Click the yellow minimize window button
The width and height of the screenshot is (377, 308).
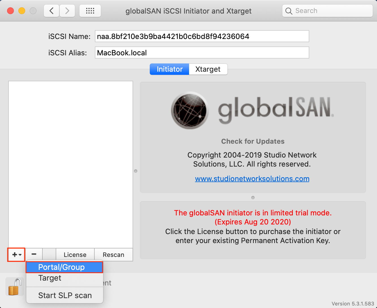[22, 11]
